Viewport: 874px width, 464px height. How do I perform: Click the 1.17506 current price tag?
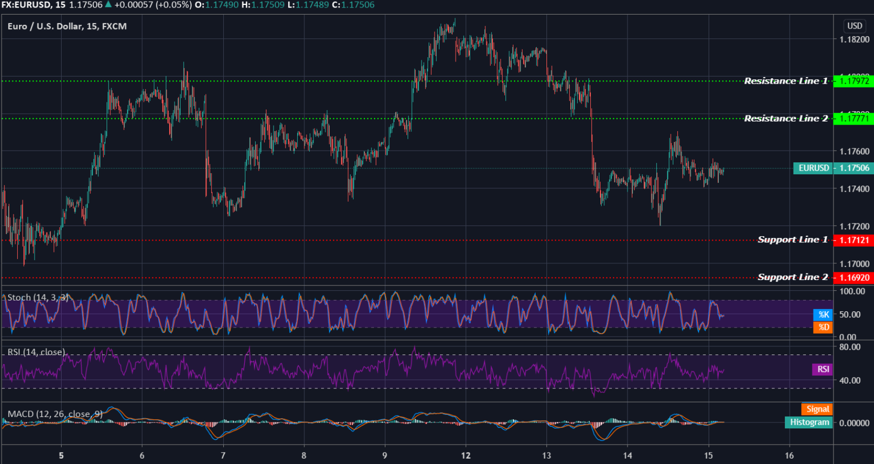coord(854,168)
